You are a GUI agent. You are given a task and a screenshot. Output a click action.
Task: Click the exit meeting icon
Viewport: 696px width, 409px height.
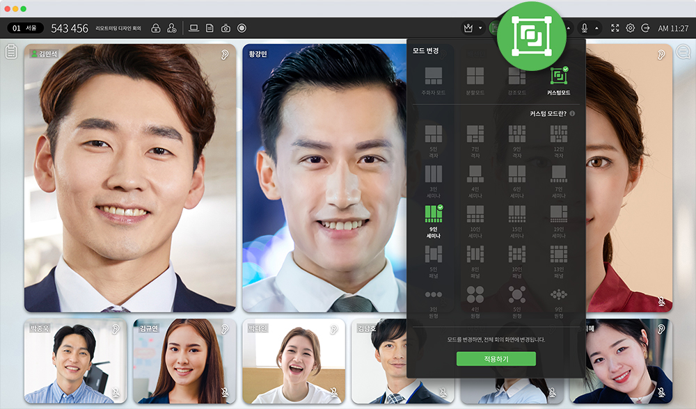click(645, 29)
